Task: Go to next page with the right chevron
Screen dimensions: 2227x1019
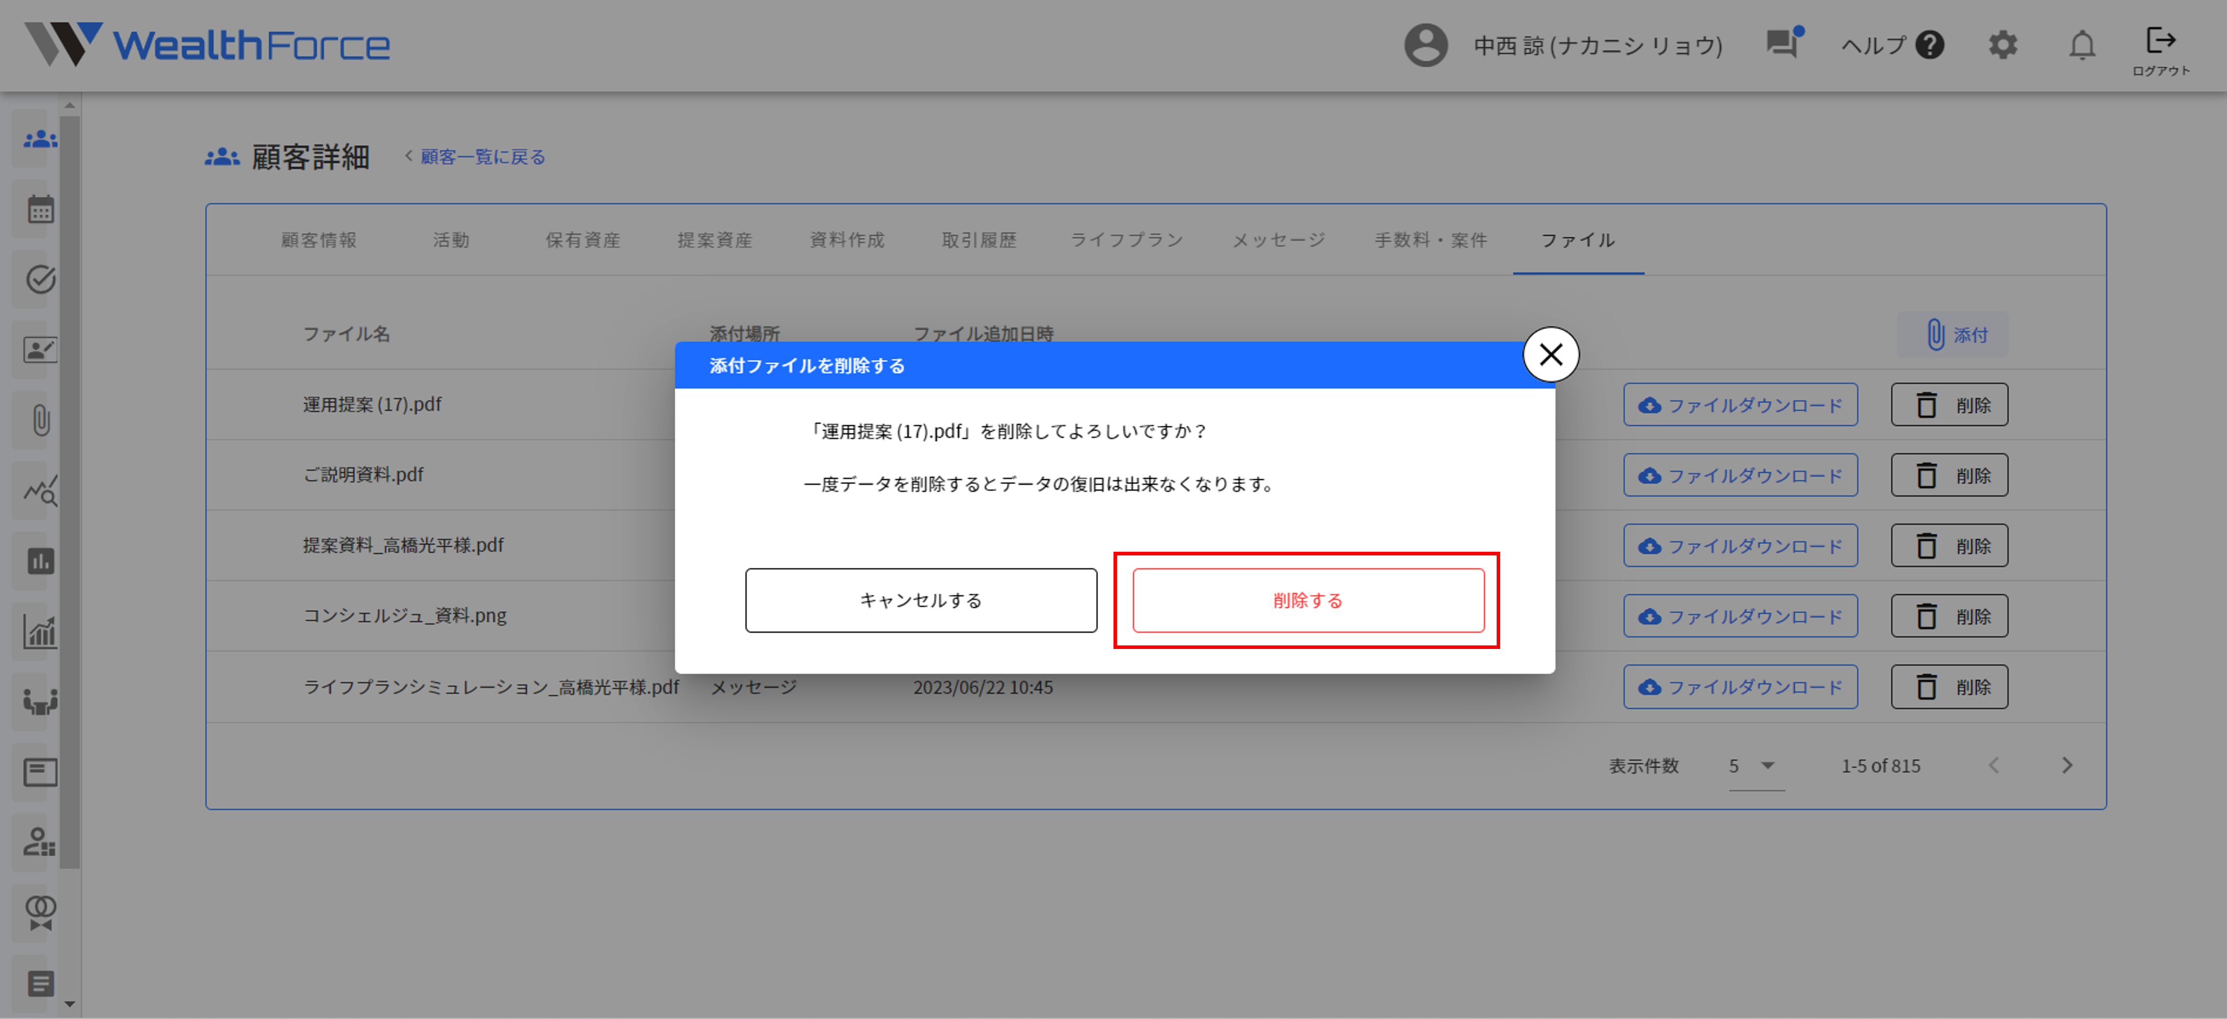Action: coord(2068,765)
